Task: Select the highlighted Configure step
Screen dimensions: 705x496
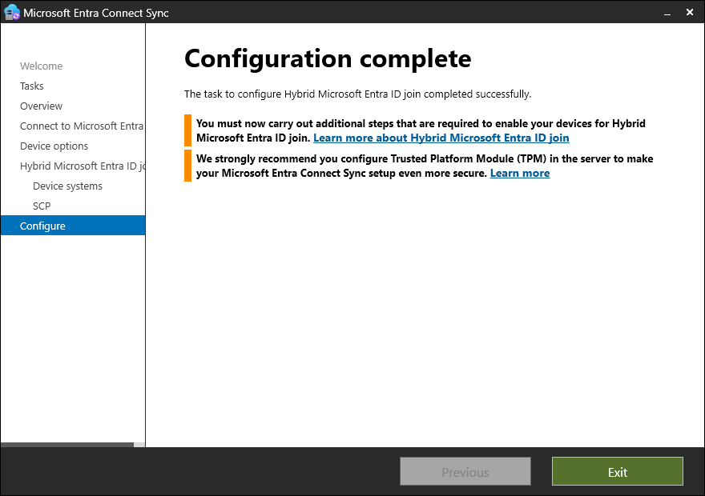Action: coord(73,226)
